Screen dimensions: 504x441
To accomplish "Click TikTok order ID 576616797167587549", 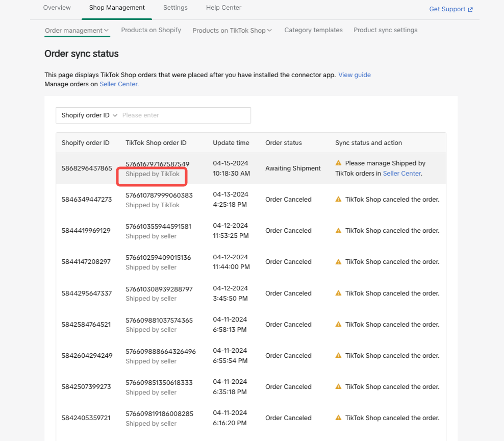I will (x=158, y=164).
